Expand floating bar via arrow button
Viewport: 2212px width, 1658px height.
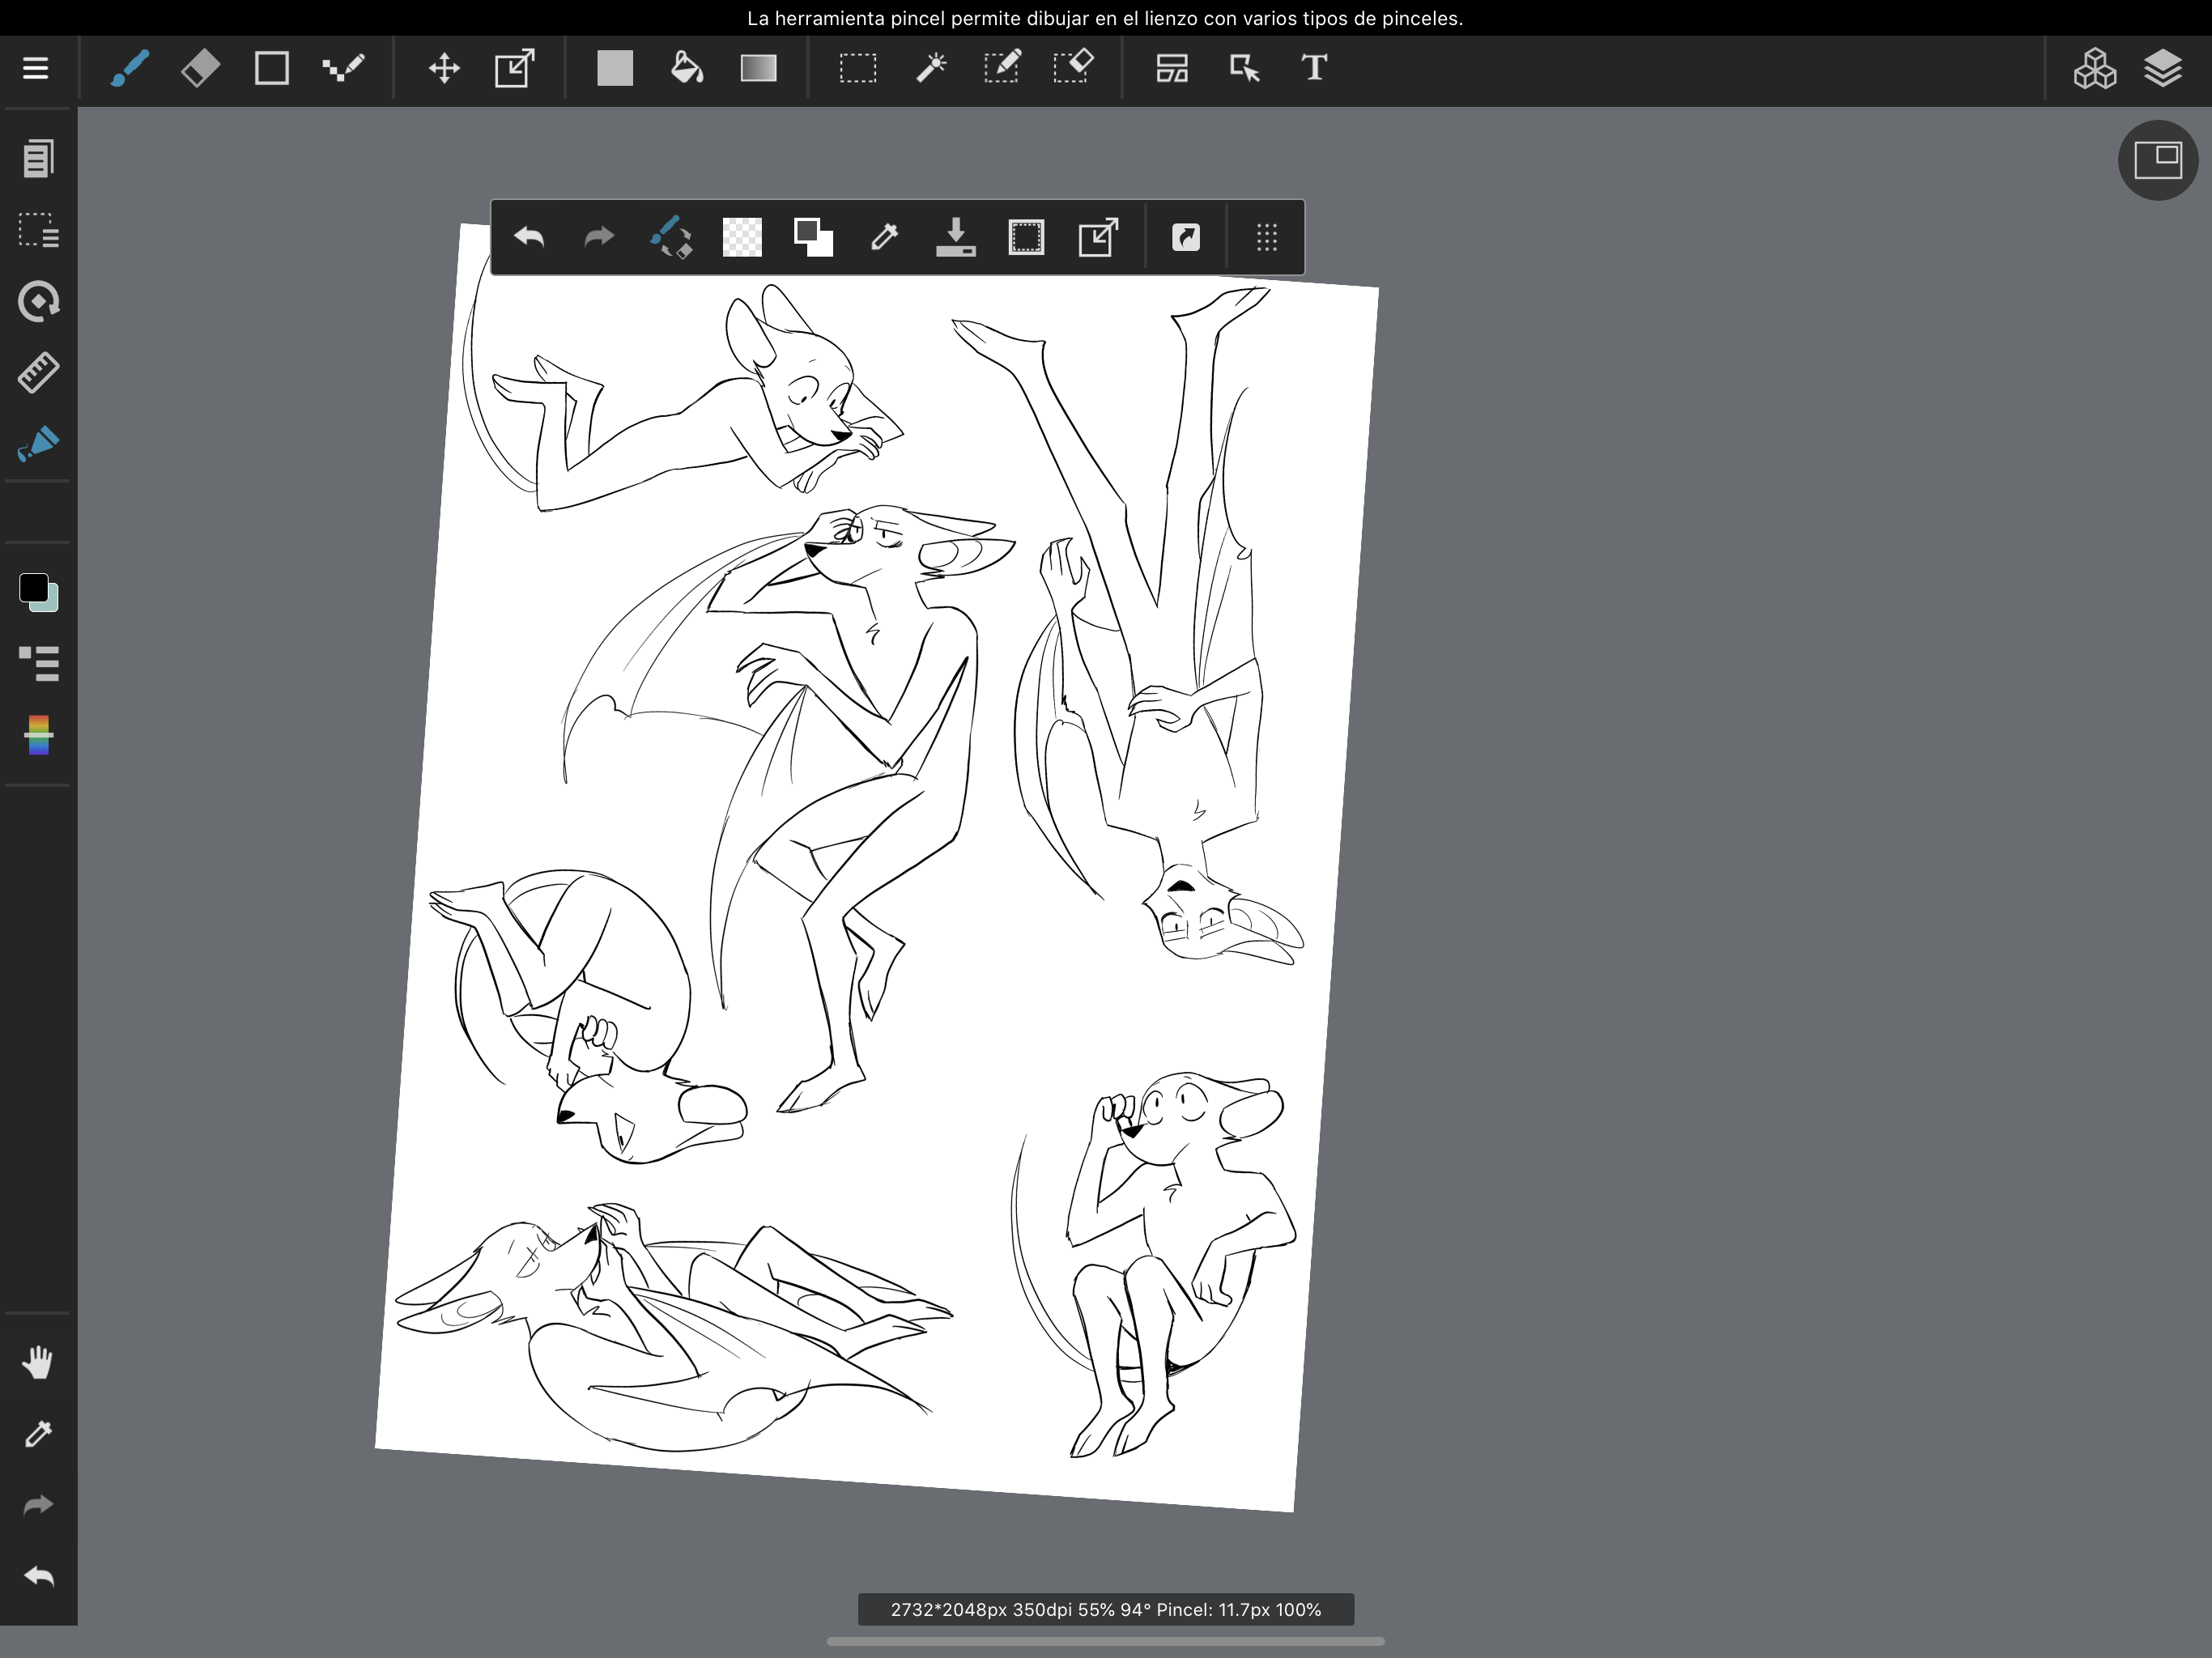pyautogui.click(x=1186, y=238)
